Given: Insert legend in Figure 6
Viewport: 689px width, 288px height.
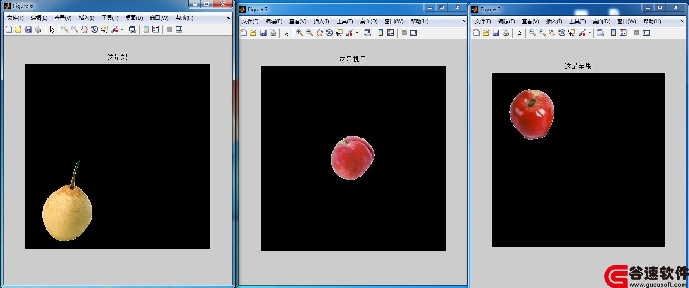Looking at the screenshot, I should pyautogui.click(x=156, y=29).
